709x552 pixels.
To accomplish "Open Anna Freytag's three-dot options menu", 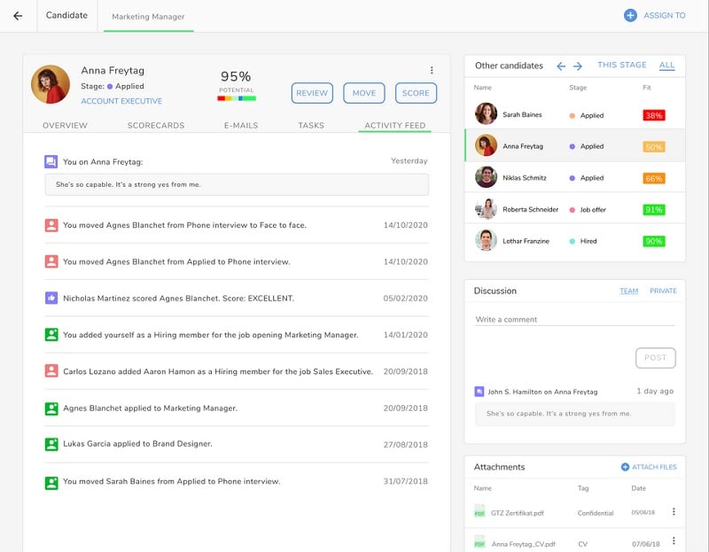I will [x=432, y=71].
